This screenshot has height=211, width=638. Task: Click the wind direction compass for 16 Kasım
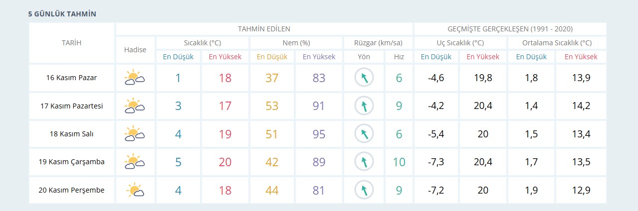[x=364, y=78]
